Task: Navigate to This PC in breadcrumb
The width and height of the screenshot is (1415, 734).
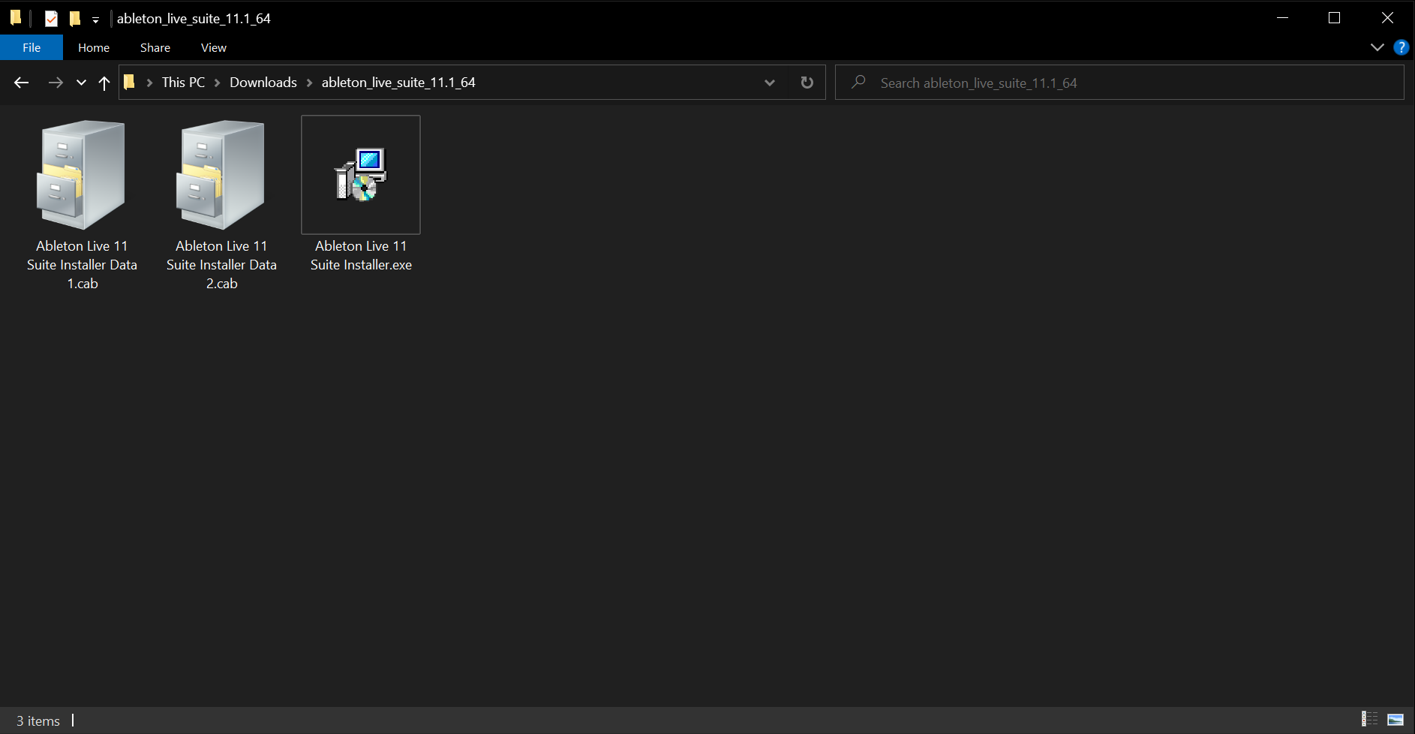Action: click(x=183, y=83)
